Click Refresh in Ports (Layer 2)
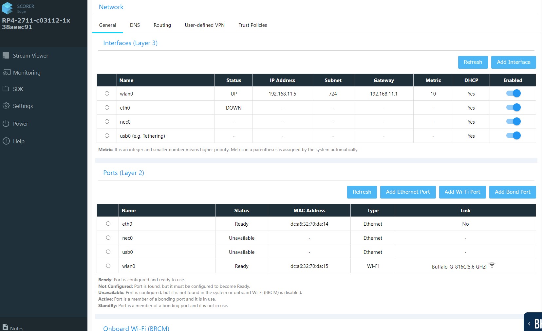The width and height of the screenshot is (542, 331). (x=362, y=192)
